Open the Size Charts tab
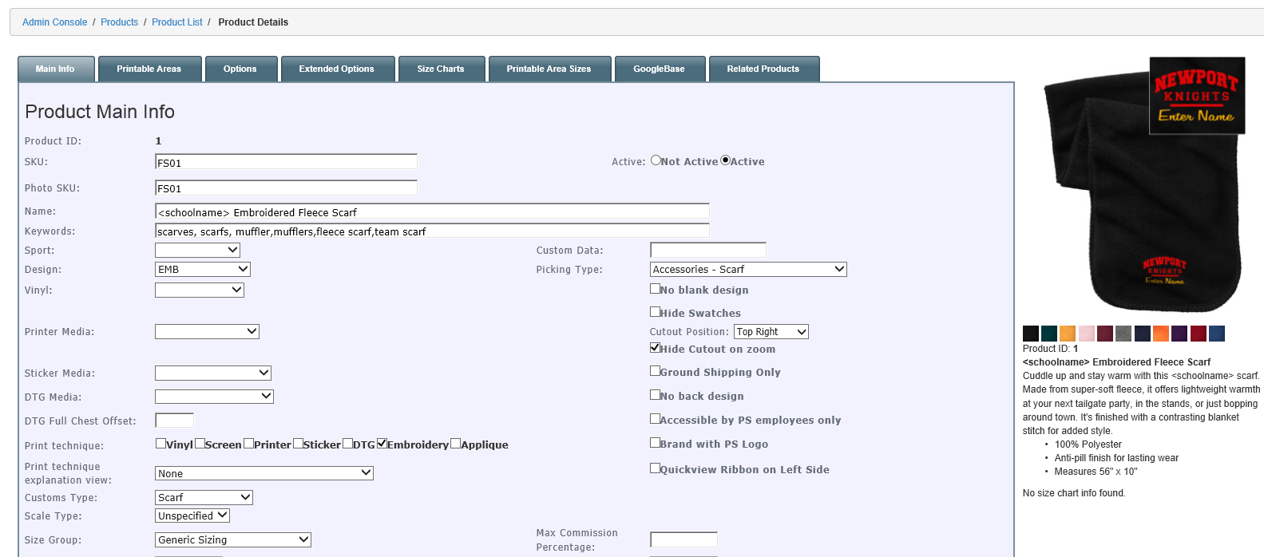The width and height of the screenshot is (1264, 557). [x=440, y=69]
